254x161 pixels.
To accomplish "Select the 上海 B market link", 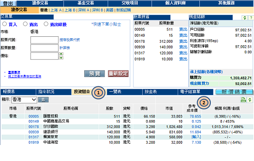I will [x=70, y=10].
